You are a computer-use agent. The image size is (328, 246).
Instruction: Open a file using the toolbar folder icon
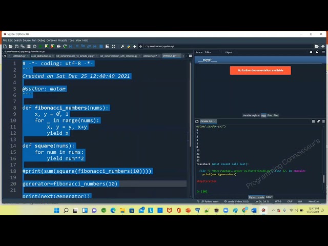pyautogui.click(x=10, y=46)
